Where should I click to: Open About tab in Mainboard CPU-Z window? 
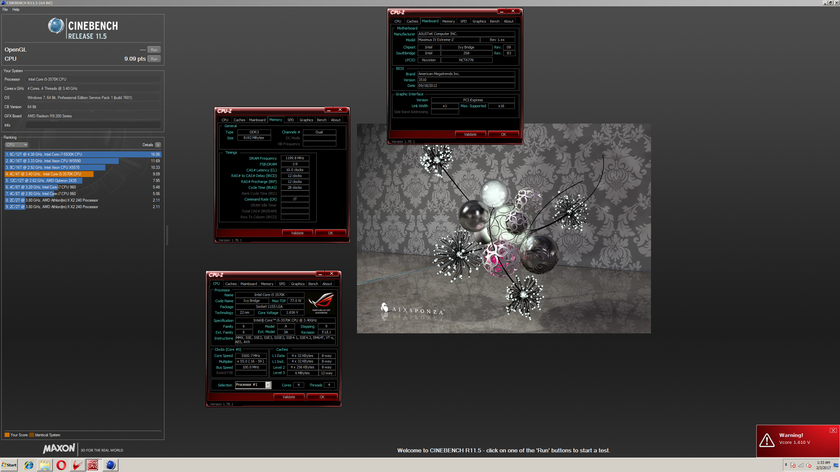pyautogui.click(x=509, y=21)
